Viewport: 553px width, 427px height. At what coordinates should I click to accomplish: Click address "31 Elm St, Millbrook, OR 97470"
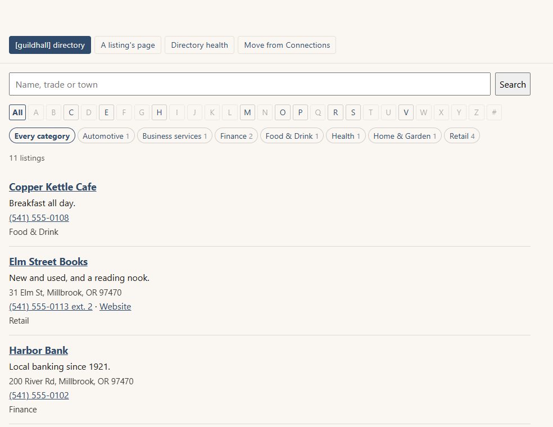(x=65, y=293)
